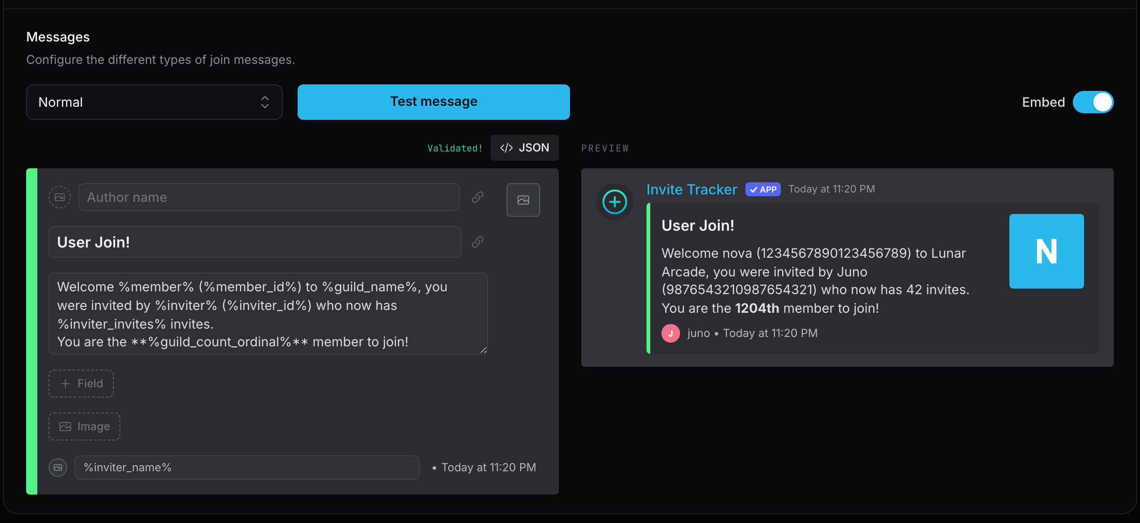Image resolution: width=1140 pixels, height=523 pixels.
Task: Toggle the Embed switch off
Action: 1093,102
